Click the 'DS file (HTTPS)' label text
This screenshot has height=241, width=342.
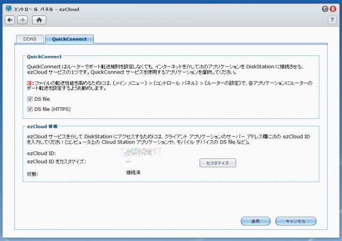point(52,109)
